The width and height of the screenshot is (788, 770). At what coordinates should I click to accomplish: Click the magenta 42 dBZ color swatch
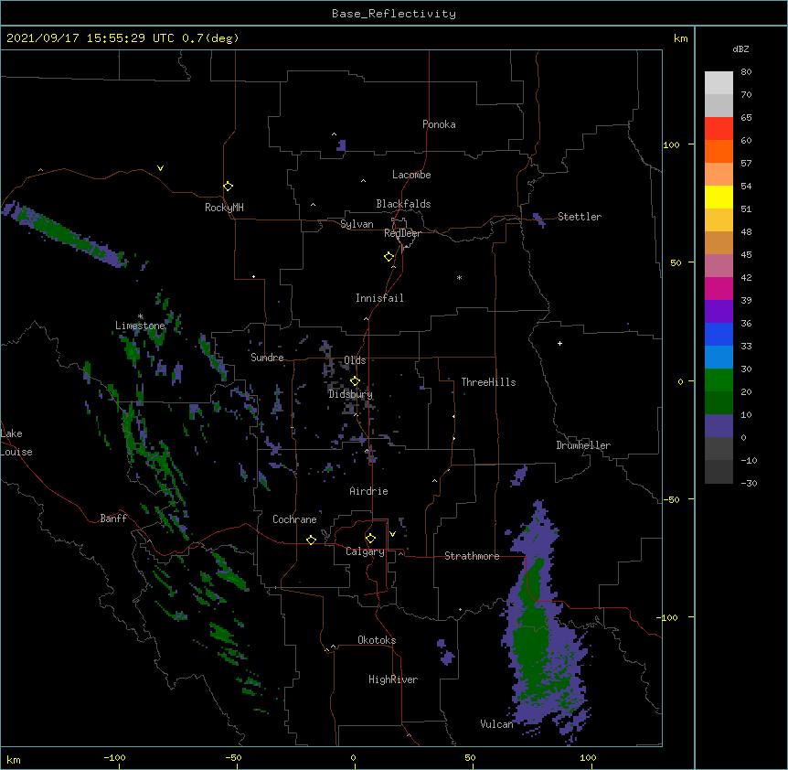point(719,288)
